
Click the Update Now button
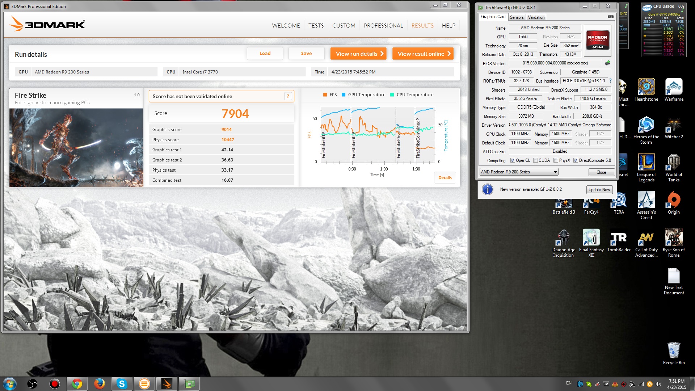[599, 190]
